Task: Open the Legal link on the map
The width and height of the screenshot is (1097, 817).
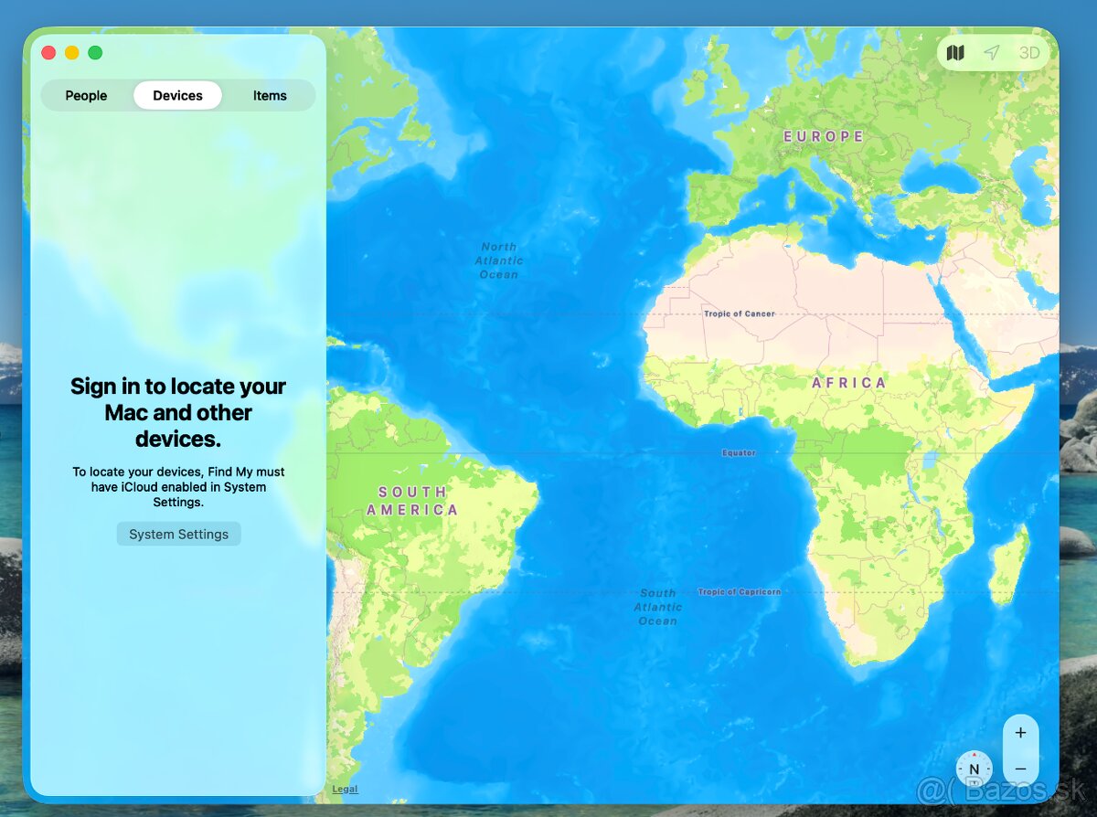Action: [345, 789]
